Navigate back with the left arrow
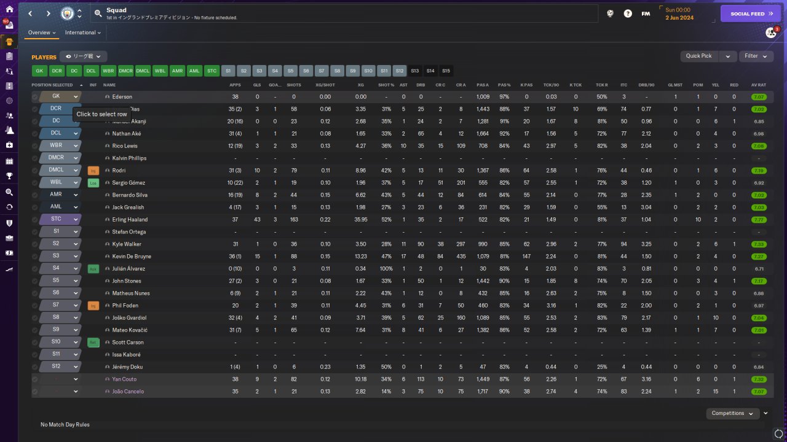Image resolution: width=787 pixels, height=442 pixels. (30, 14)
